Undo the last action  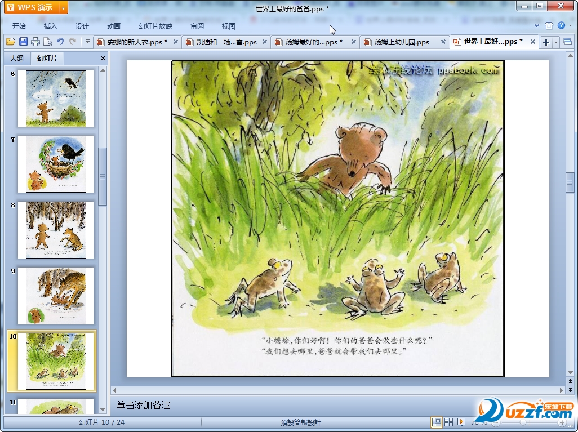click(x=60, y=42)
